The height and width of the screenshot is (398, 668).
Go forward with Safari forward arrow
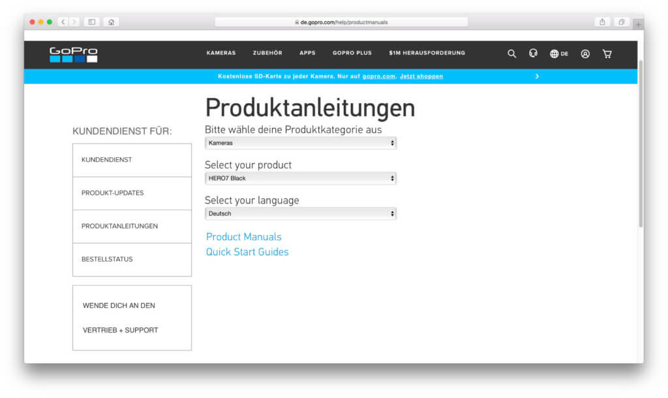coord(74,22)
